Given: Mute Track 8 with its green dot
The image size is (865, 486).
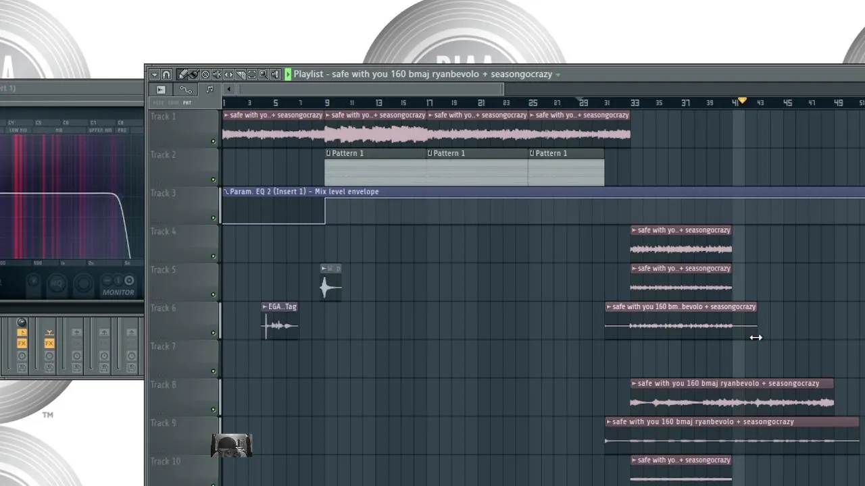Looking at the screenshot, I should [x=214, y=410].
